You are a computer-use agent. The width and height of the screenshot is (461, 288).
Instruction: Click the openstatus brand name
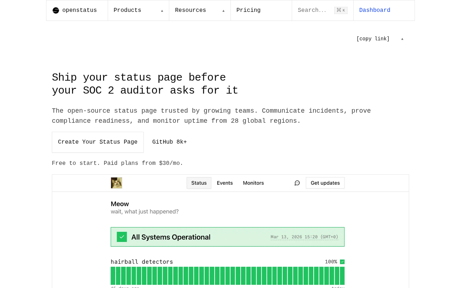(80, 10)
